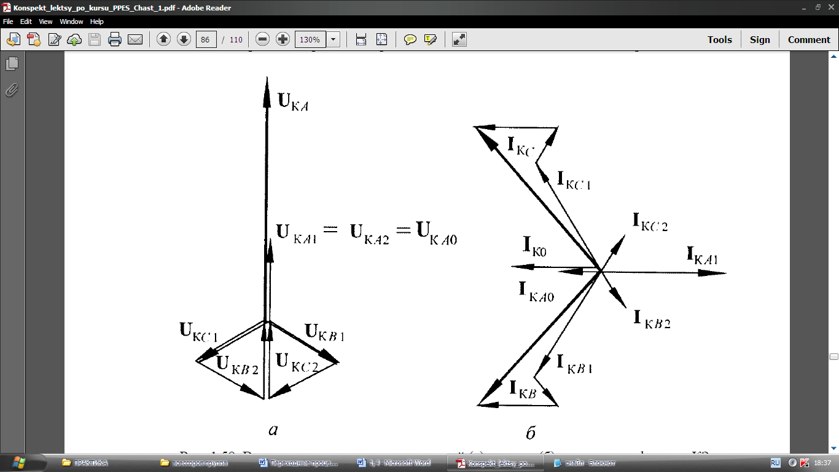
Task: Click the Save floppy disk icon
Action: point(94,39)
